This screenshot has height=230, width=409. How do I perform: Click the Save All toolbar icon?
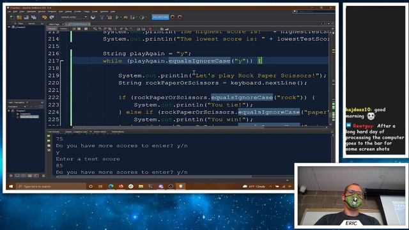[x=34, y=17]
